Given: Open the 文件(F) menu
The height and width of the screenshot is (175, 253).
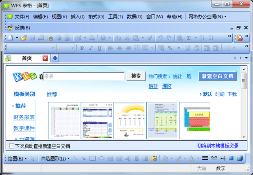Looking at the screenshot, I should 22,17.
